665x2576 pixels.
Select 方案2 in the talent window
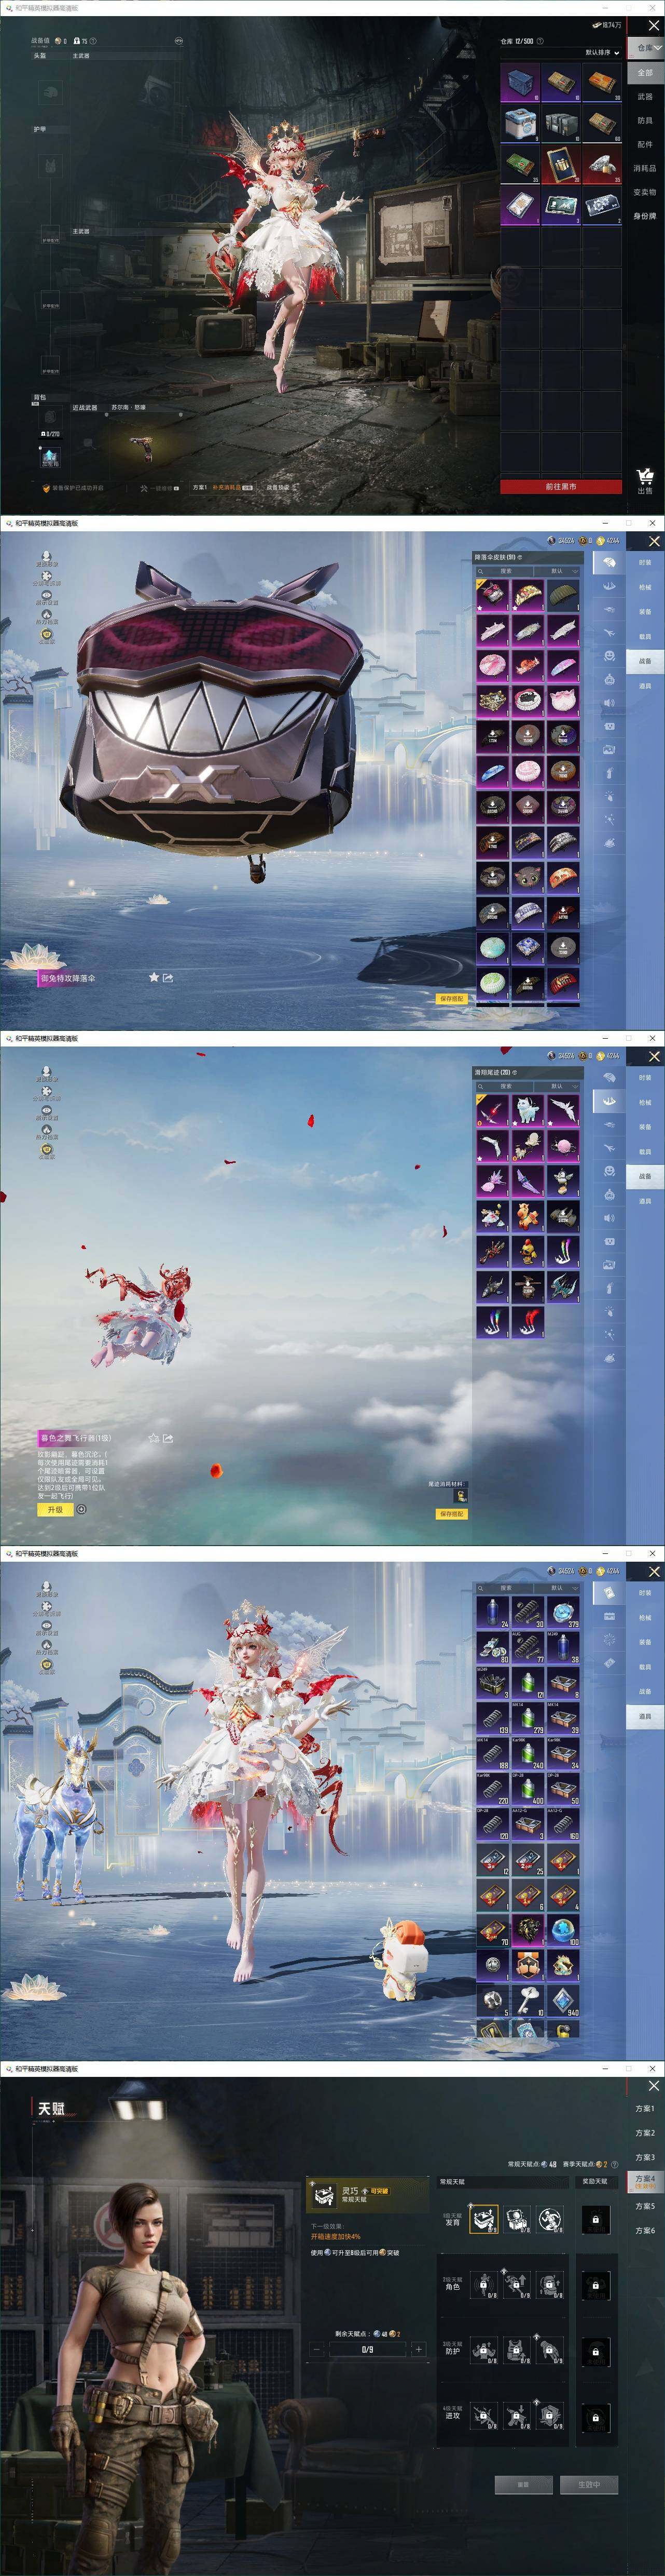645,2133
